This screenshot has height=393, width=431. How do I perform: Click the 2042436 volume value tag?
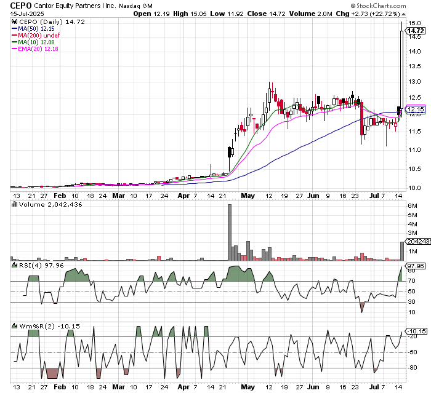pos(418,241)
